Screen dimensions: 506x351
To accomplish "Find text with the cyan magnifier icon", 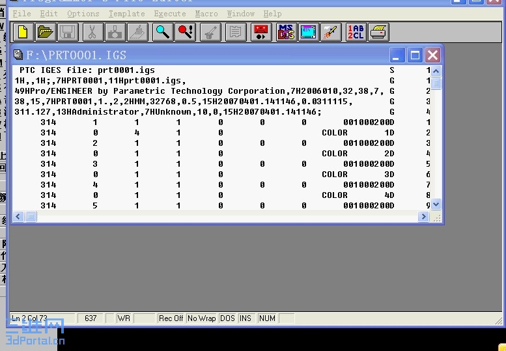I will click(x=163, y=33).
